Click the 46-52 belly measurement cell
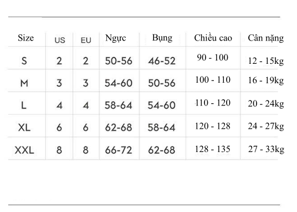The width and height of the screenshot is (297, 212). 162,61
